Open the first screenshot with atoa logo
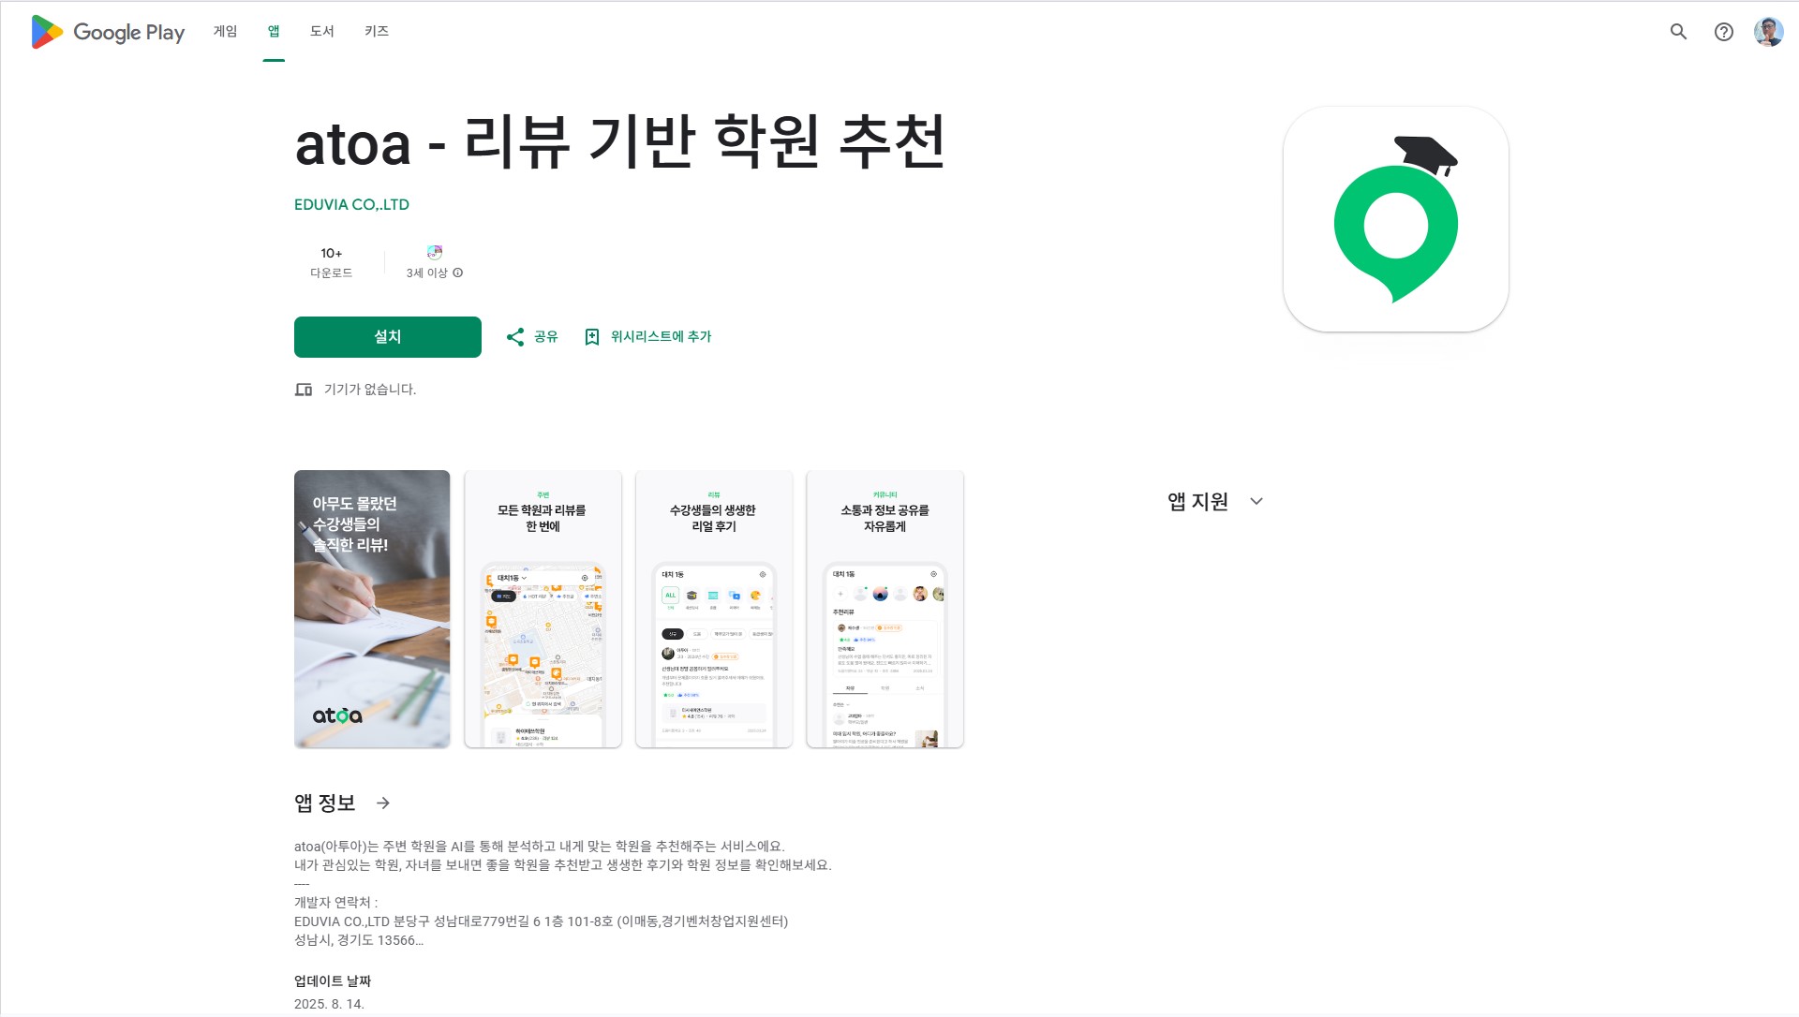 point(372,609)
